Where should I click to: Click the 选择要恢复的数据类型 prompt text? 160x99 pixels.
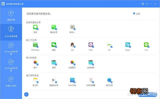pyautogui.click(x=39, y=14)
